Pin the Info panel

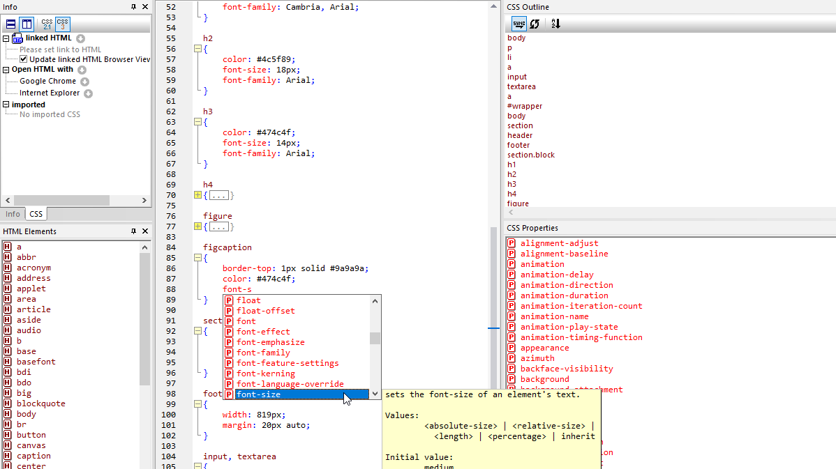(x=133, y=7)
